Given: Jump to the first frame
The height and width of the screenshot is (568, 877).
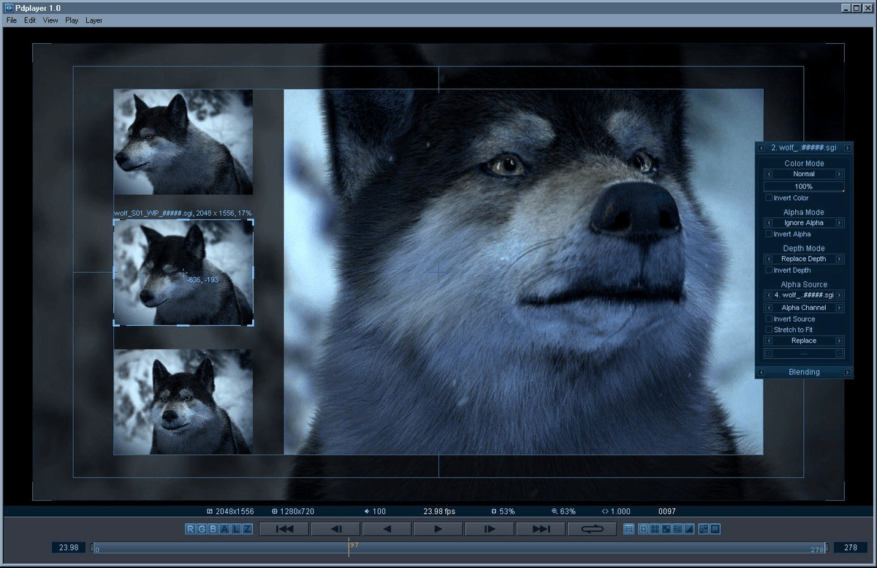Looking at the screenshot, I should pyautogui.click(x=284, y=529).
